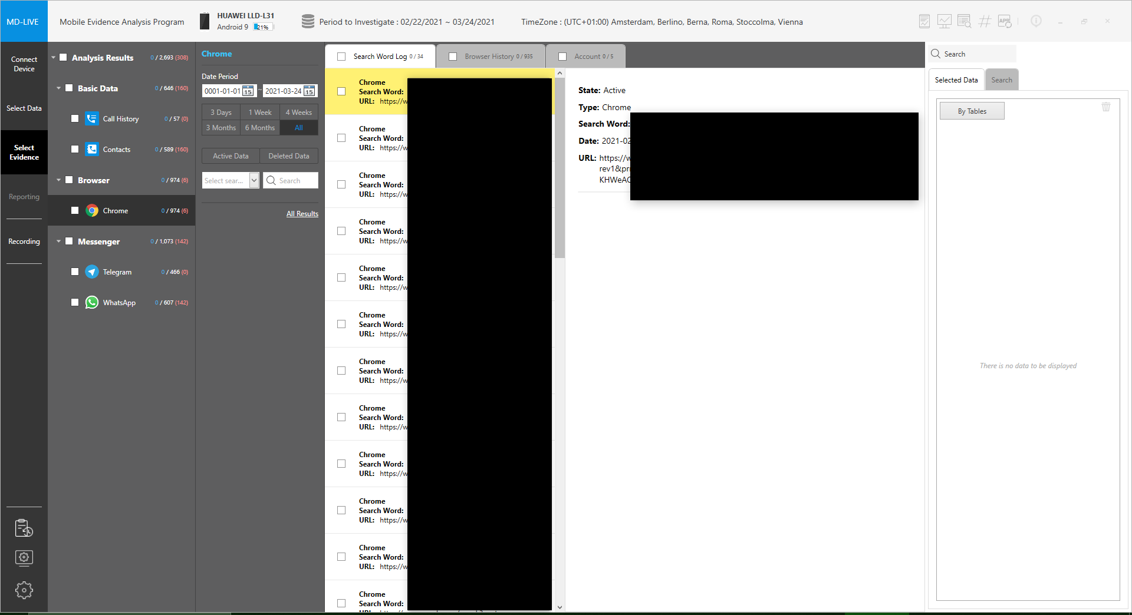Click magnifier icon in top-right Search field
Viewport: 1132px width, 615px height.
tap(936, 54)
